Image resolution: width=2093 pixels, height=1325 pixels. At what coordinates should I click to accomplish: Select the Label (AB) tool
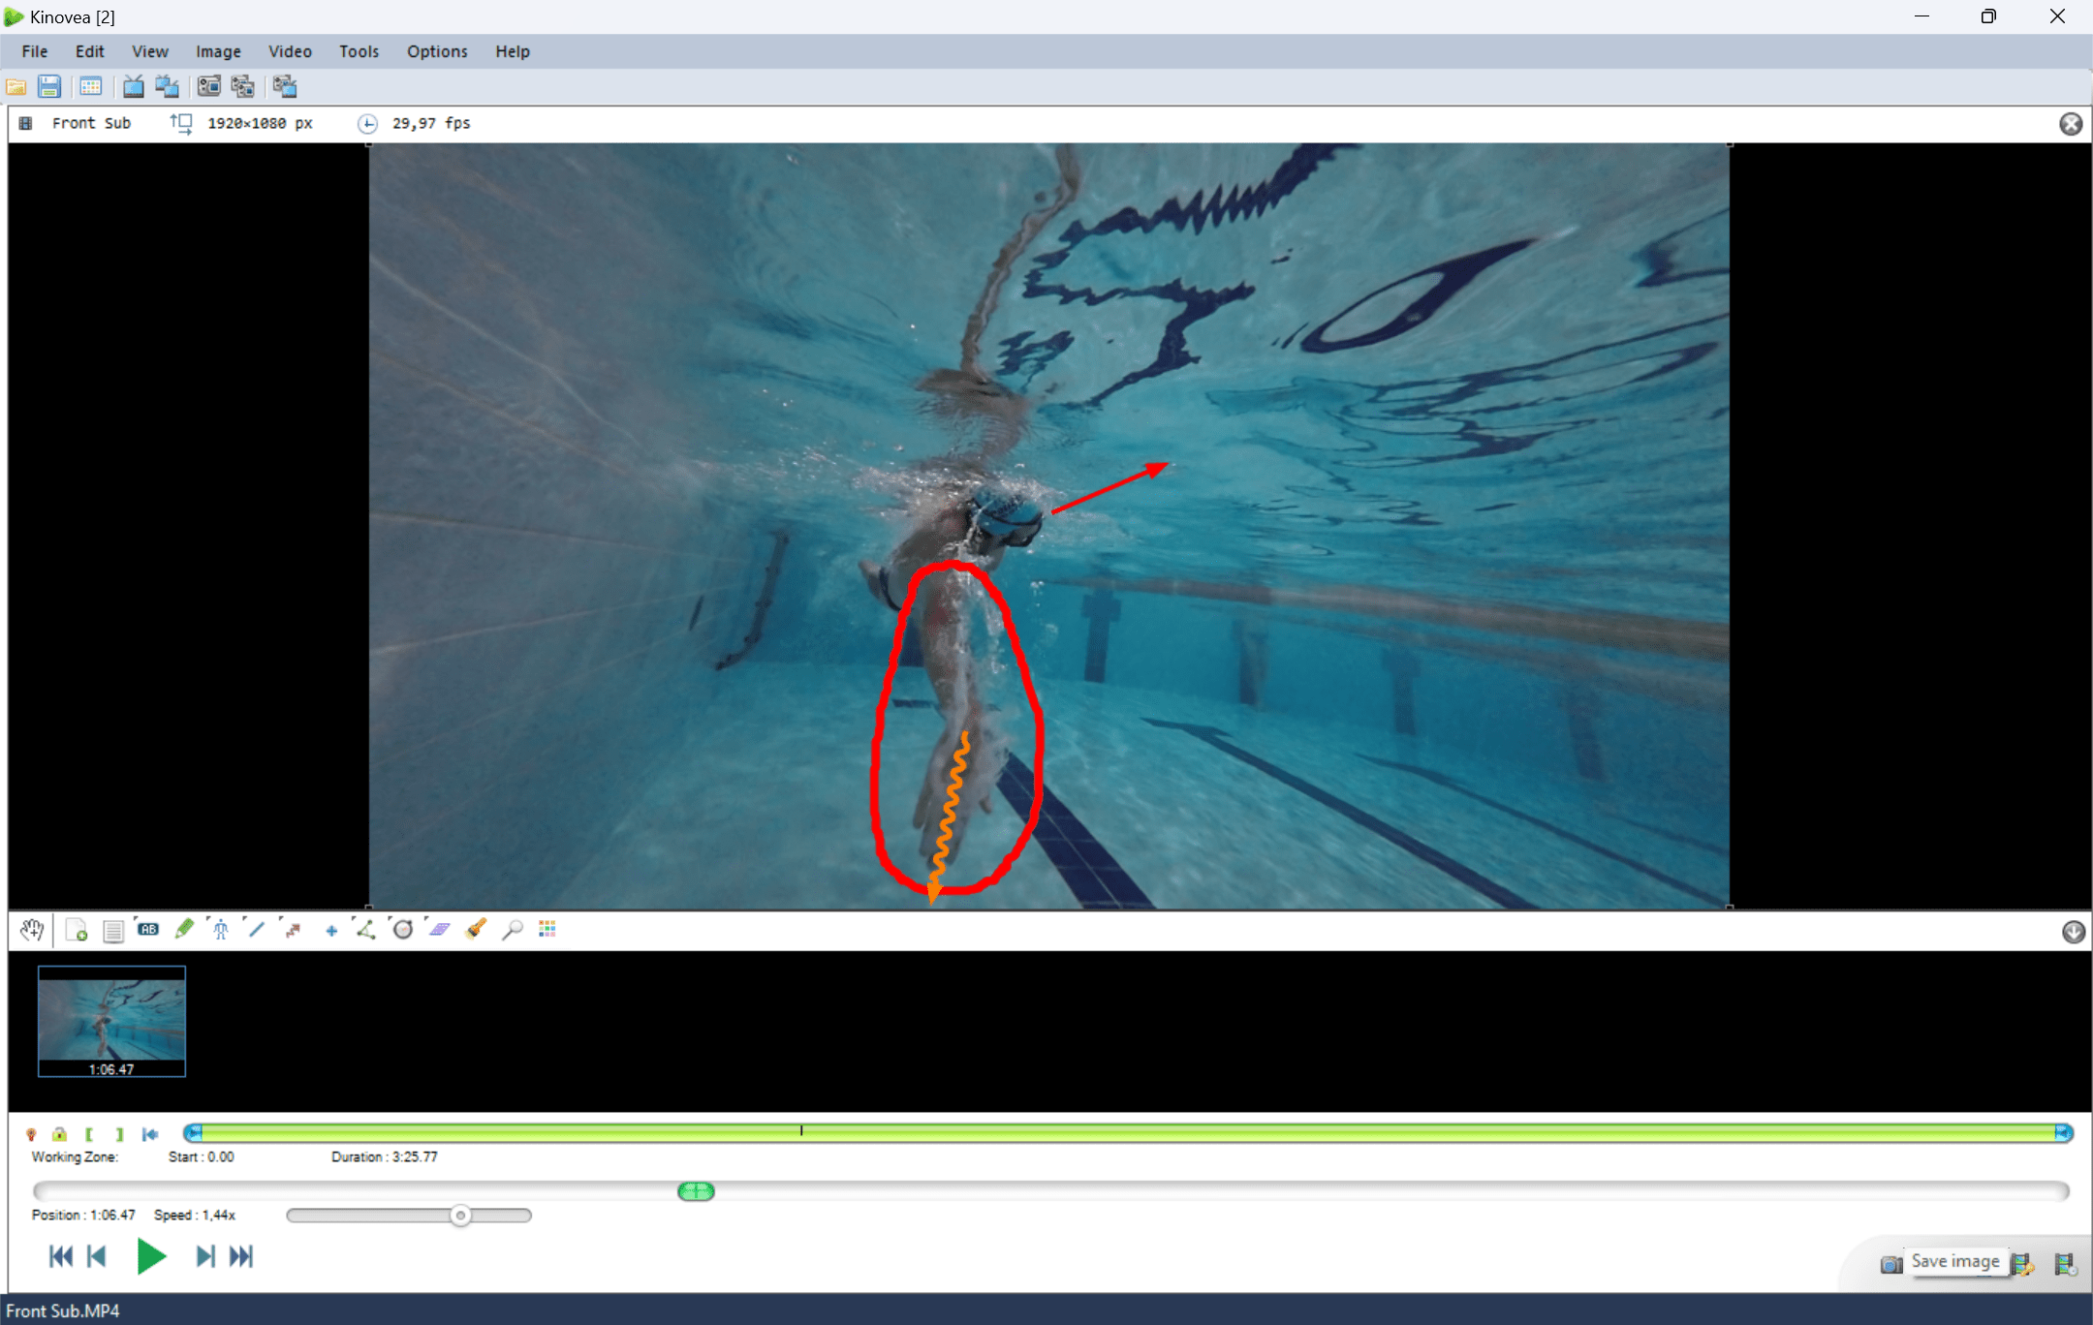point(149,928)
